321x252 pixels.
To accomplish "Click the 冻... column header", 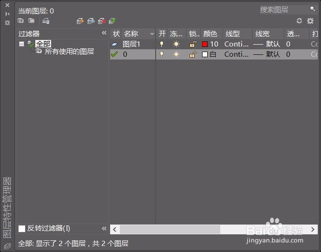I will point(177,34).
